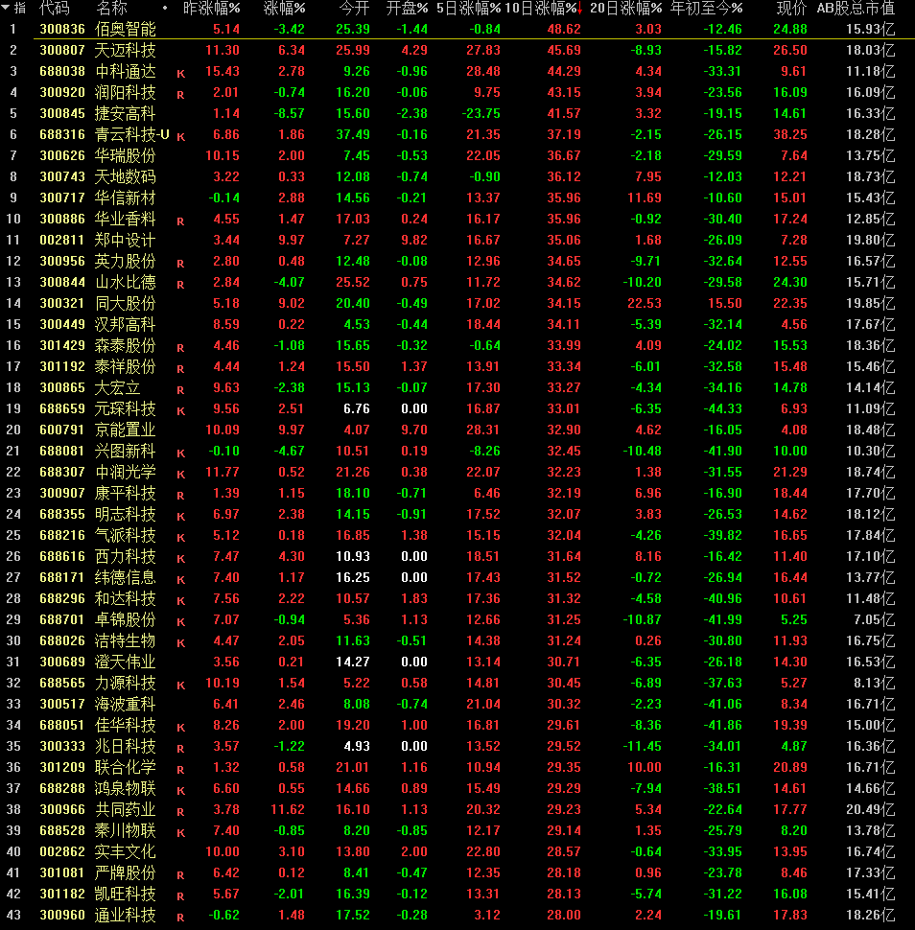Select stock name 同大股份
The image size is (915, 930).
tap(126, 303)
